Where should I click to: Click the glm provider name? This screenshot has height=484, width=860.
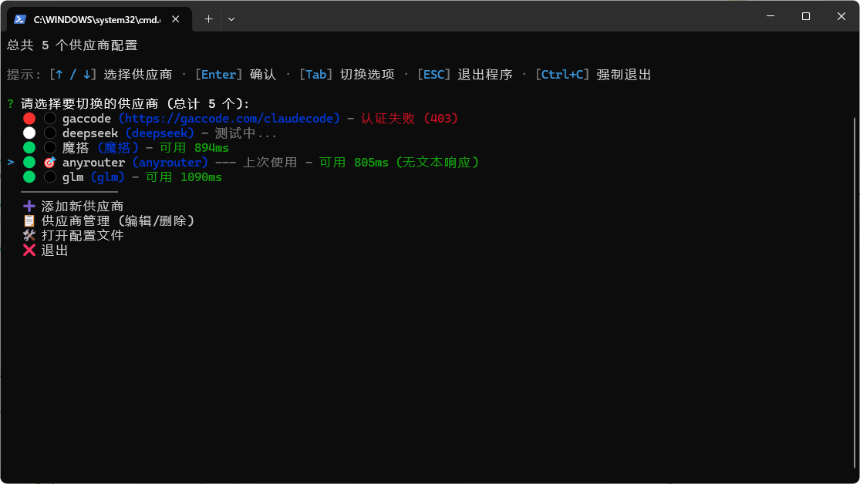(x=73, y=177)
